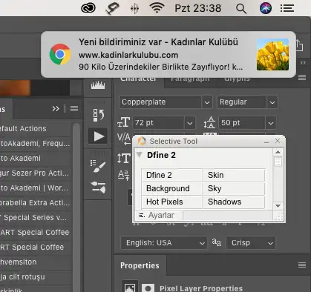Launch Siri from the menu bar
The width and height of the screenshot is (311, 292).
pyautogui.click(x=266, y=8)
